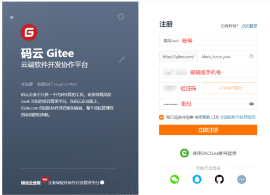Click the 码云企业版 link

click(31, 183)
